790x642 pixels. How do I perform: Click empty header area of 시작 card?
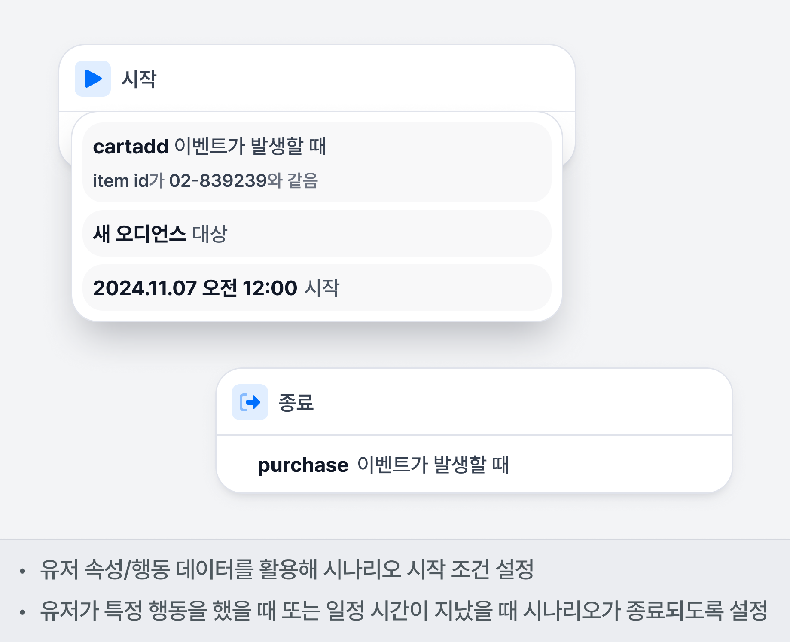(365, 79)
